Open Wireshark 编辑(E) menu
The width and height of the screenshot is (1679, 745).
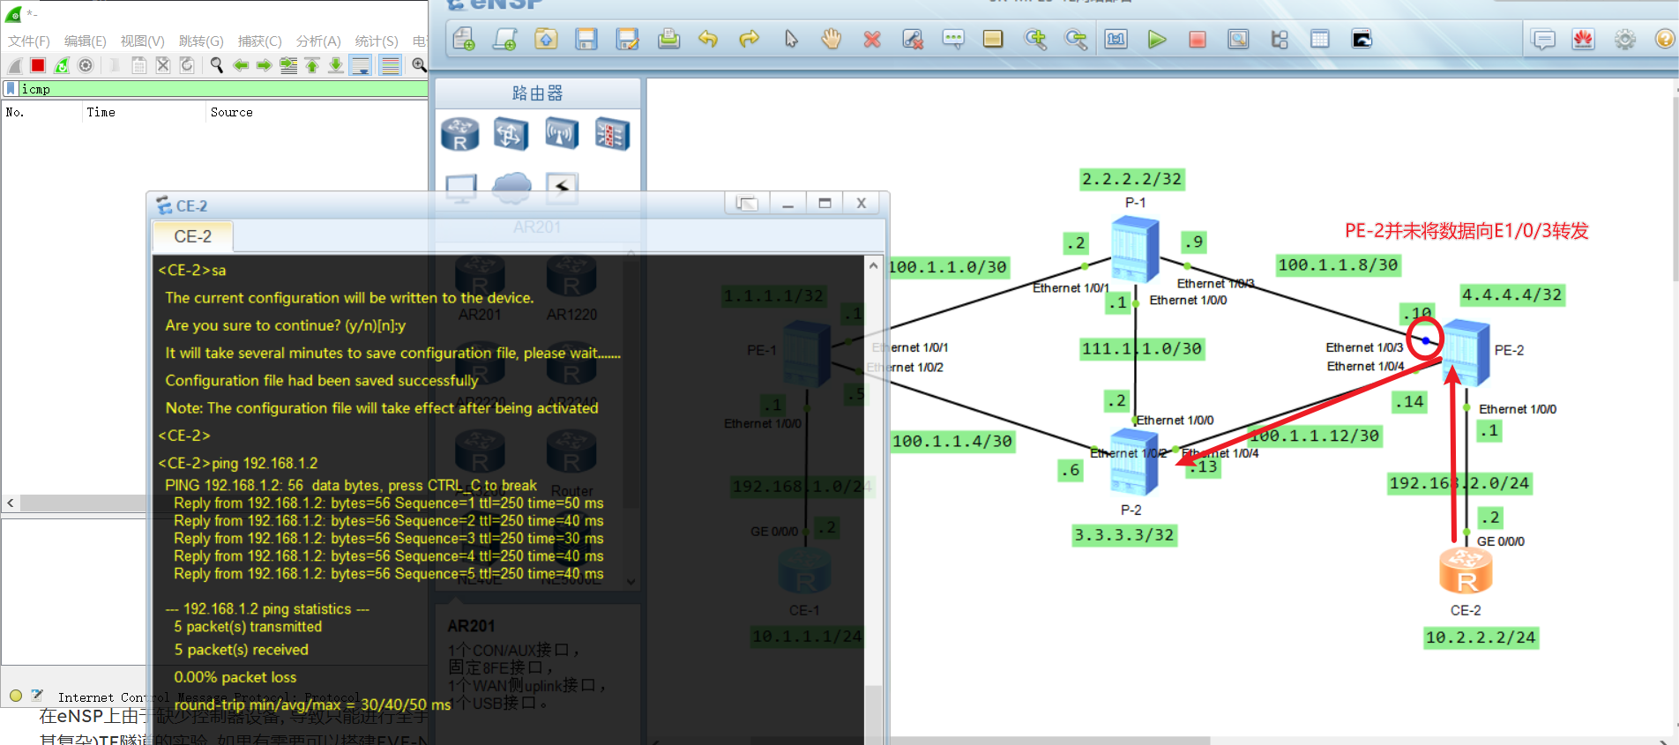(x=86, y=41)
